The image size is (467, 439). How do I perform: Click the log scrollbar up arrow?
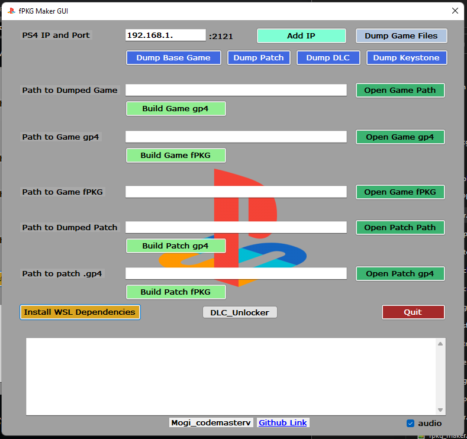click(x=440, y=344)
